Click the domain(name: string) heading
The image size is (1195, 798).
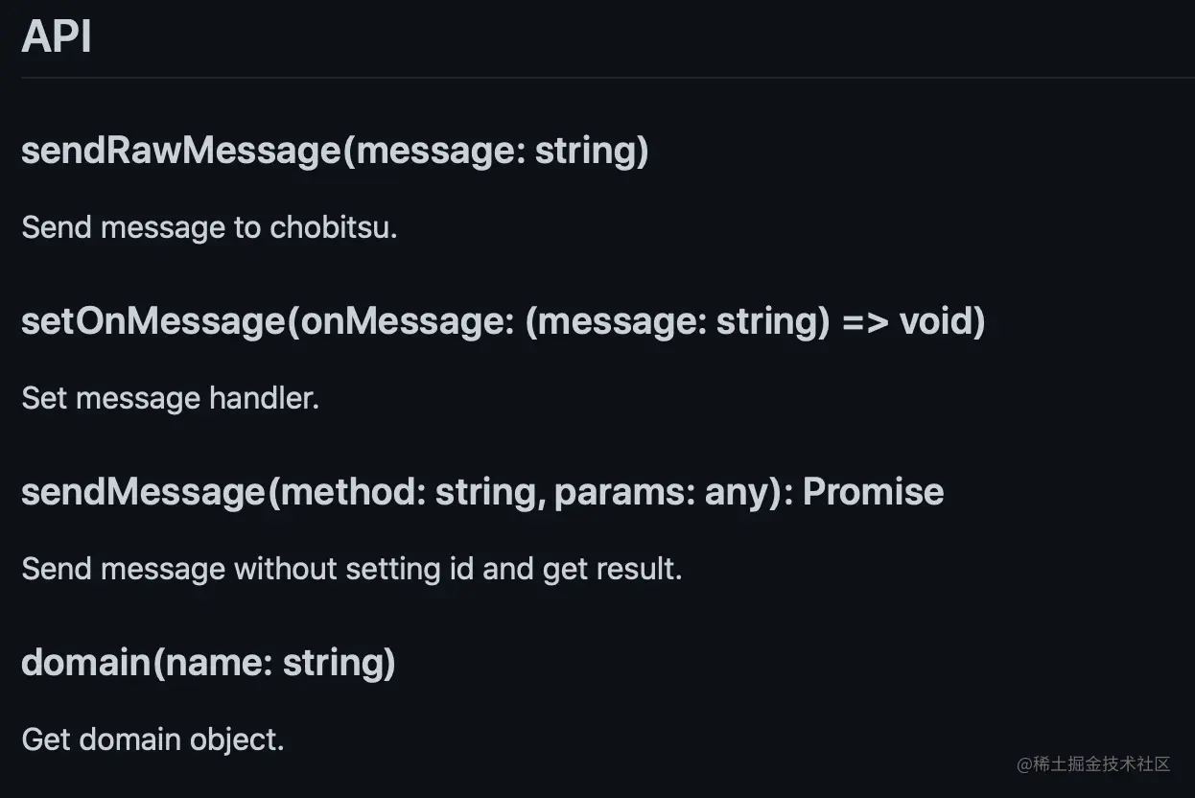pos(208,663)
